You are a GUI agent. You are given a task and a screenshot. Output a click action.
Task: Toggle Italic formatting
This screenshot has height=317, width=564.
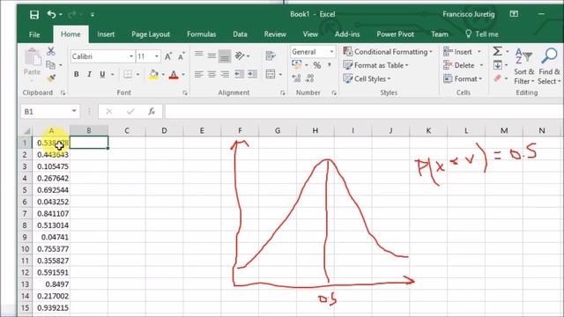(x=89, y=74)
